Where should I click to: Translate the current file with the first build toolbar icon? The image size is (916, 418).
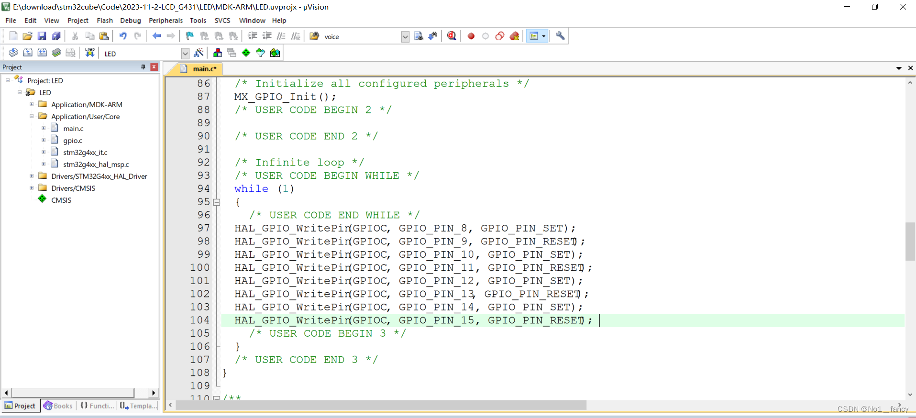(x=13, y=53)
